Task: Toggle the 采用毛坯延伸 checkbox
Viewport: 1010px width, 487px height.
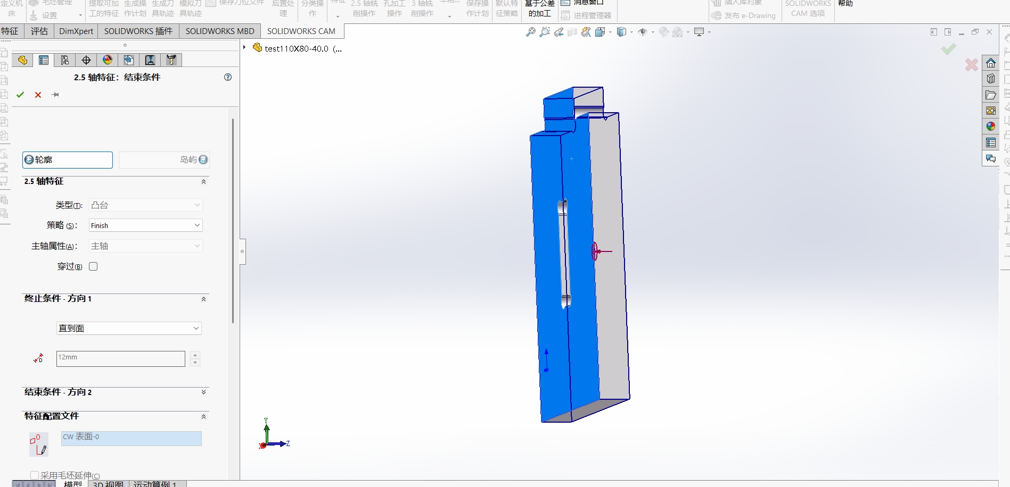Action: click(x=35, y=475)
